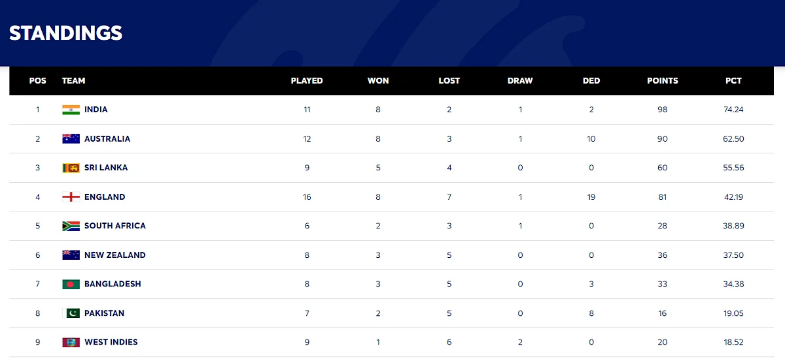The width and height of the screenshot is (785, 359).
Task: Click the South Africa flag icon
Action: [x=71, y=226]
